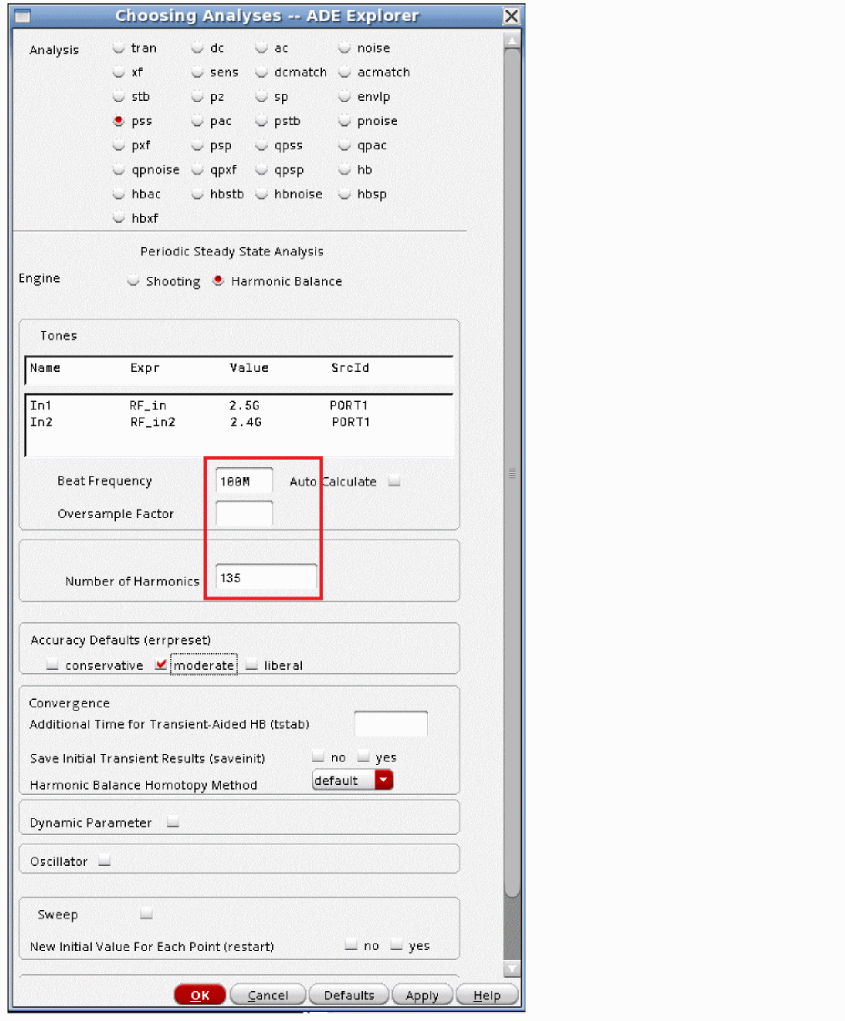The height and width of the screenshot is (1021, 845).
Task: Click the Oversample Factor input field
Action: [244, 514]
